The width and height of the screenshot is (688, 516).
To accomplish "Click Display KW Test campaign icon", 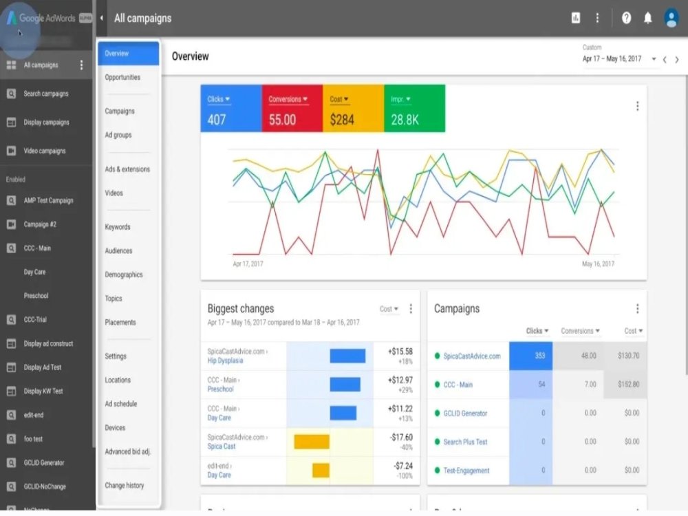I will (12, 391).
